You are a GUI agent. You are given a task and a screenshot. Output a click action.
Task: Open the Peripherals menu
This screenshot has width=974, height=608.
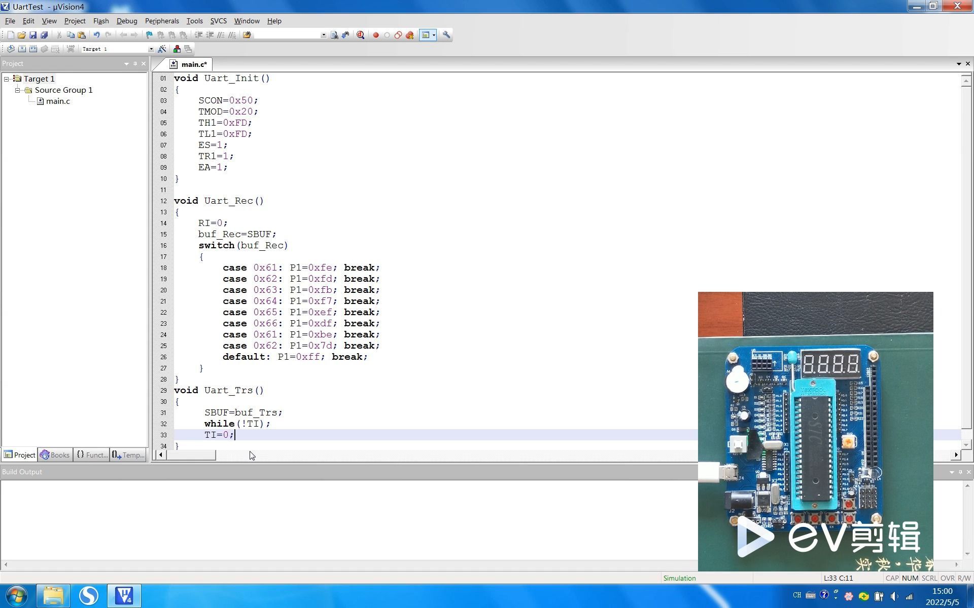(161, 20)
